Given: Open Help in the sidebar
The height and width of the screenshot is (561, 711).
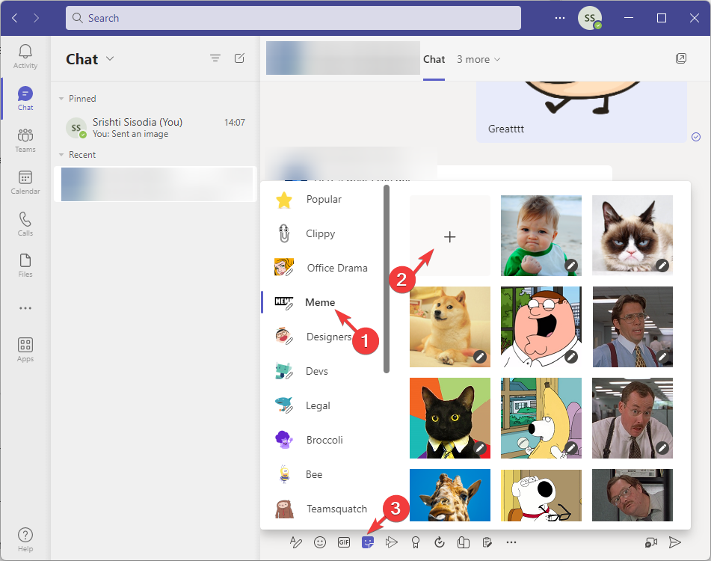Looking at the screenshot, I should click(x=25, y=540).
